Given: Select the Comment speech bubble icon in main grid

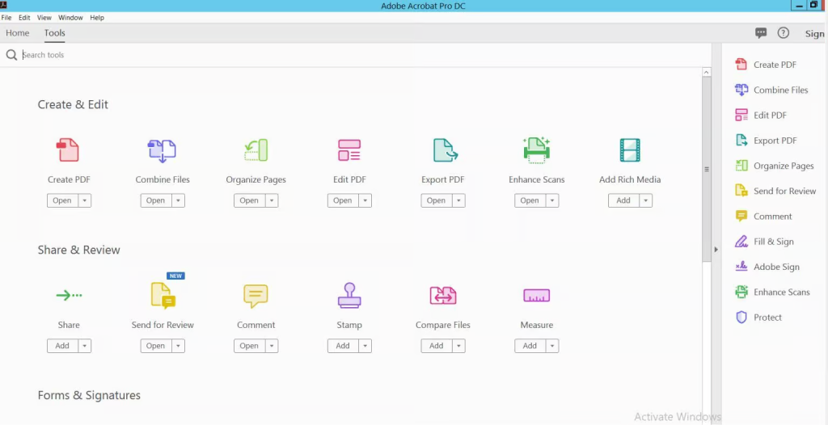Looking at the screenshot, I should pyautogui.click(x=256, y=296).
